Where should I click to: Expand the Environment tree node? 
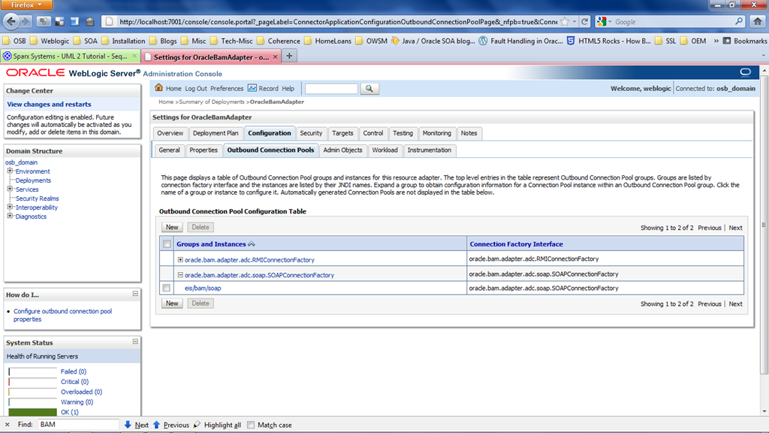[11, 171]
